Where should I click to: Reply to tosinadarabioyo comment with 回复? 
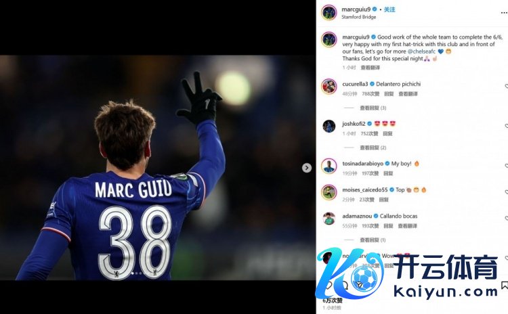388,173
